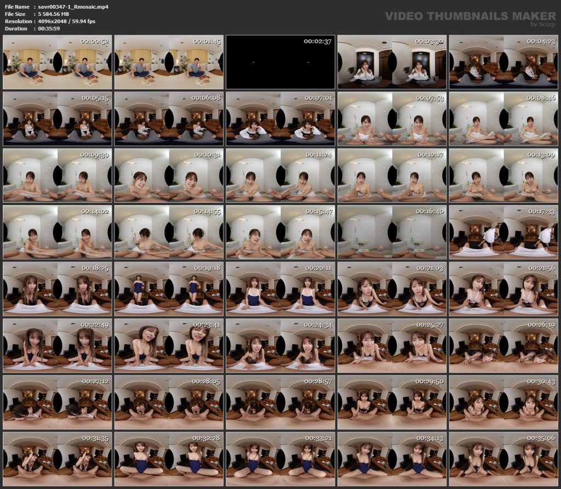This screenshot has width=561, height=489.
Task: Open the frame labeled 00:13:09
Action: (x=503, y=175)
